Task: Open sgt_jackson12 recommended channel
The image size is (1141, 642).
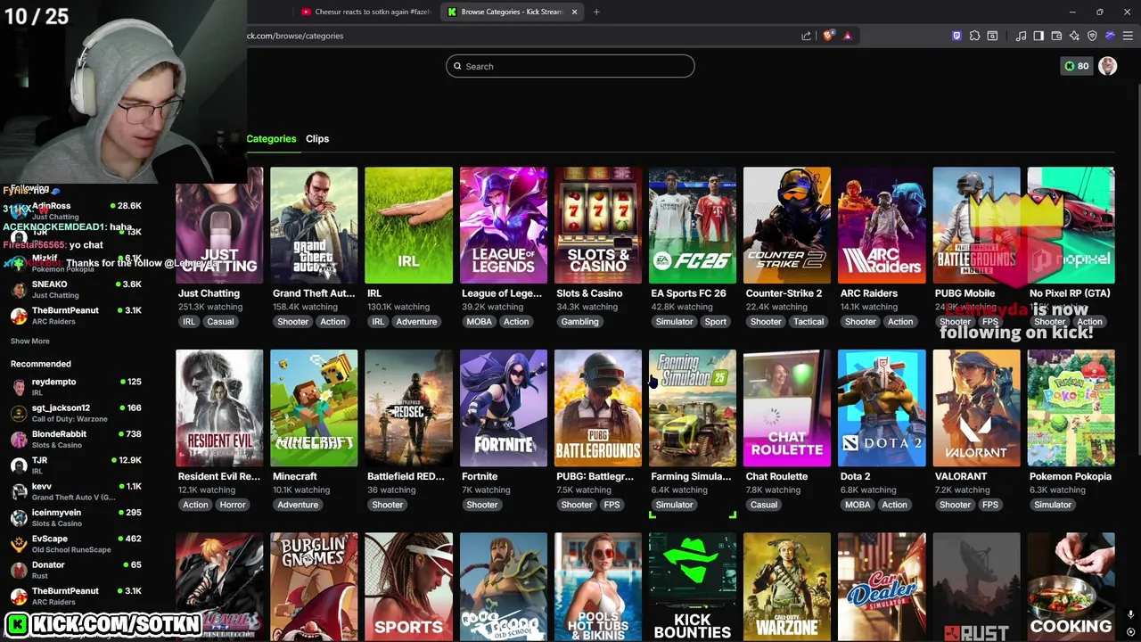Action: pyautogui.click(x=76, y=413)
